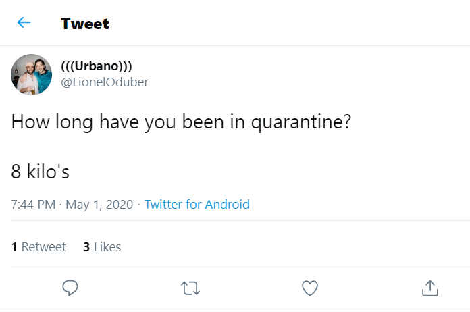Click the 7:44 PM time text
The height and width of the screenshot is (312, 470).
33,204
